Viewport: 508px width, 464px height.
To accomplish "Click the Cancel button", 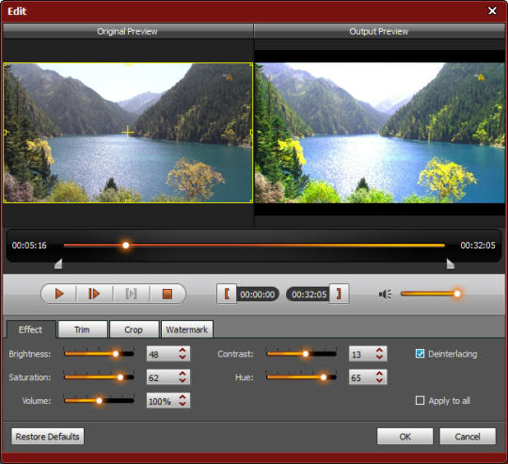I will click(468, 437).
